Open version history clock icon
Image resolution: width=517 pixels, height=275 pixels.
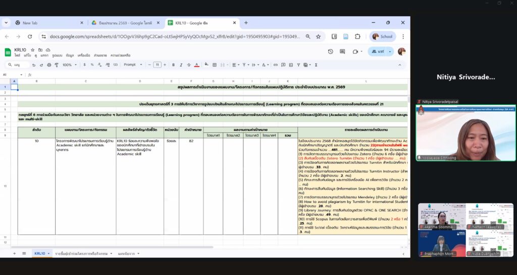tap(330, 52)
